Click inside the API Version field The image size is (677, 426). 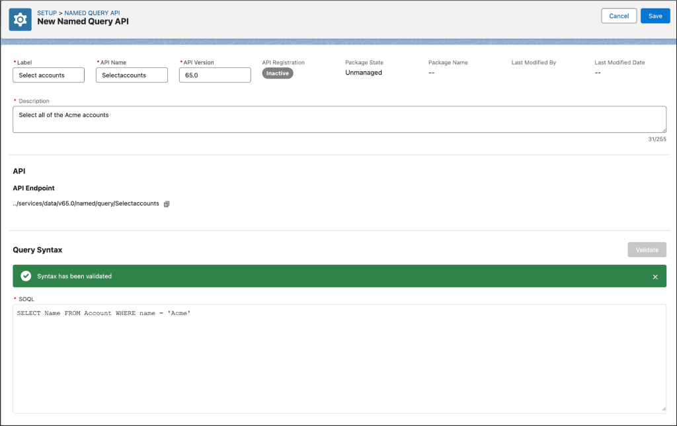(214, 75)
